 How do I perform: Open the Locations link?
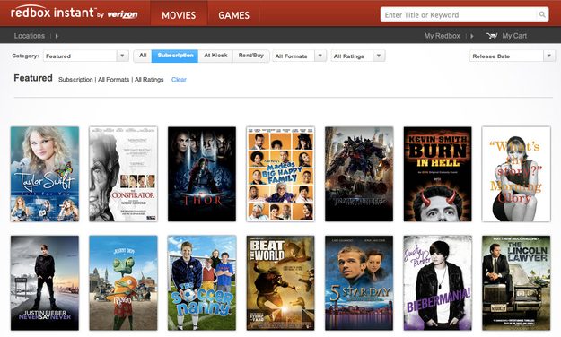pos(30,36)
